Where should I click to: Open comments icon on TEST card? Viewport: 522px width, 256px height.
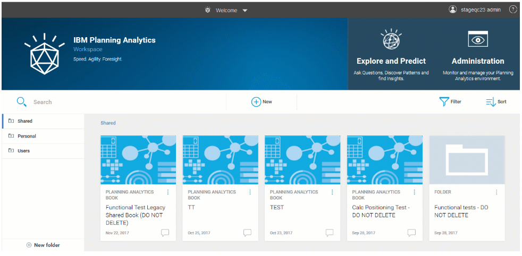tap(330, 233)
